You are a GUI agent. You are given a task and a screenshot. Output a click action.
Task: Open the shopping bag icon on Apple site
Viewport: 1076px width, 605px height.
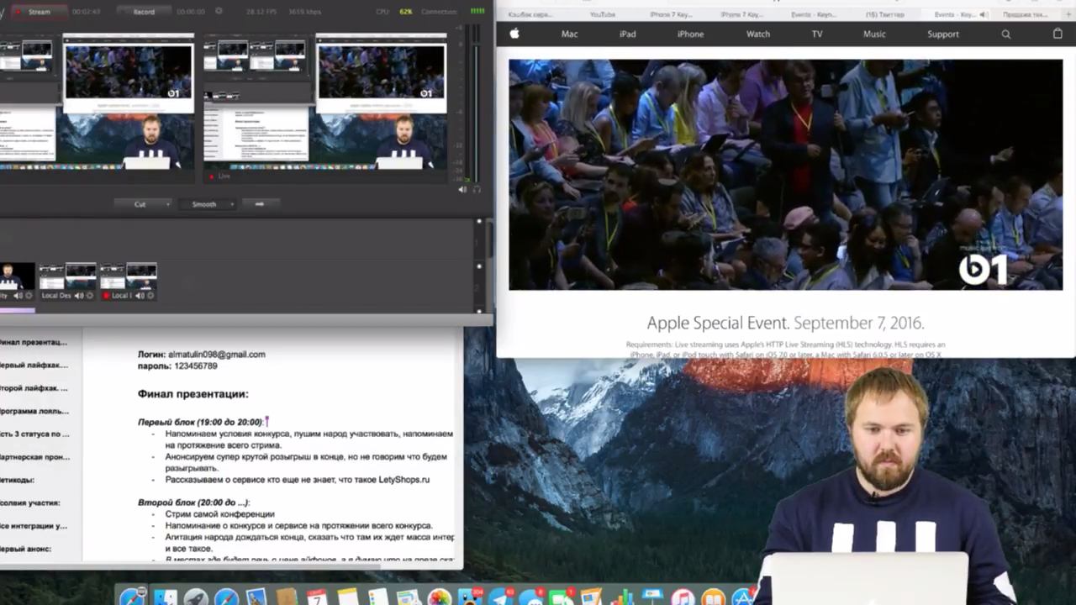click(x=1058, y=34)
